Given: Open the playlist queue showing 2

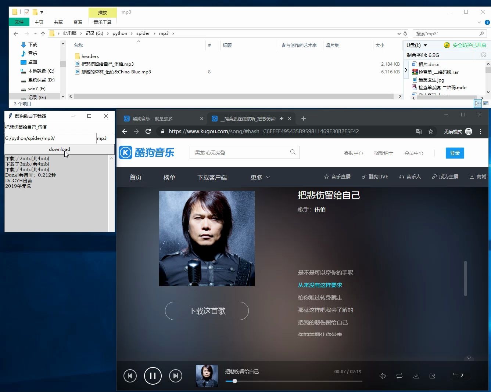Looking at the screenshot, I should click(x=458, y=375).
